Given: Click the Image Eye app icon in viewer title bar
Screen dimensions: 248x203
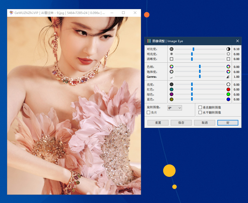Looking at the screenshot, I should pos(11,13).
